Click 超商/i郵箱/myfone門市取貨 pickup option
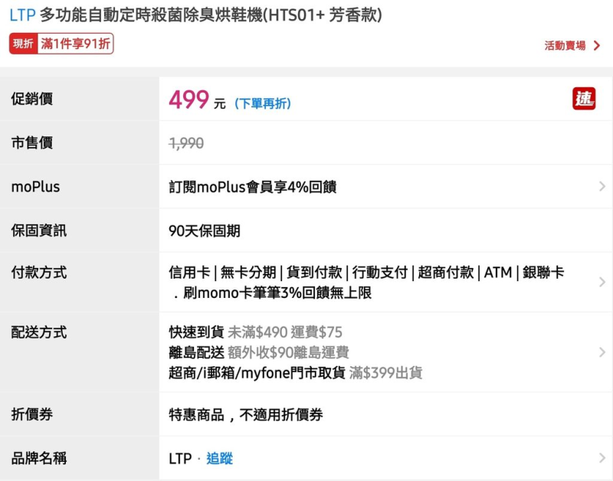This screenshot has width=613, height=481. [257, 373]
